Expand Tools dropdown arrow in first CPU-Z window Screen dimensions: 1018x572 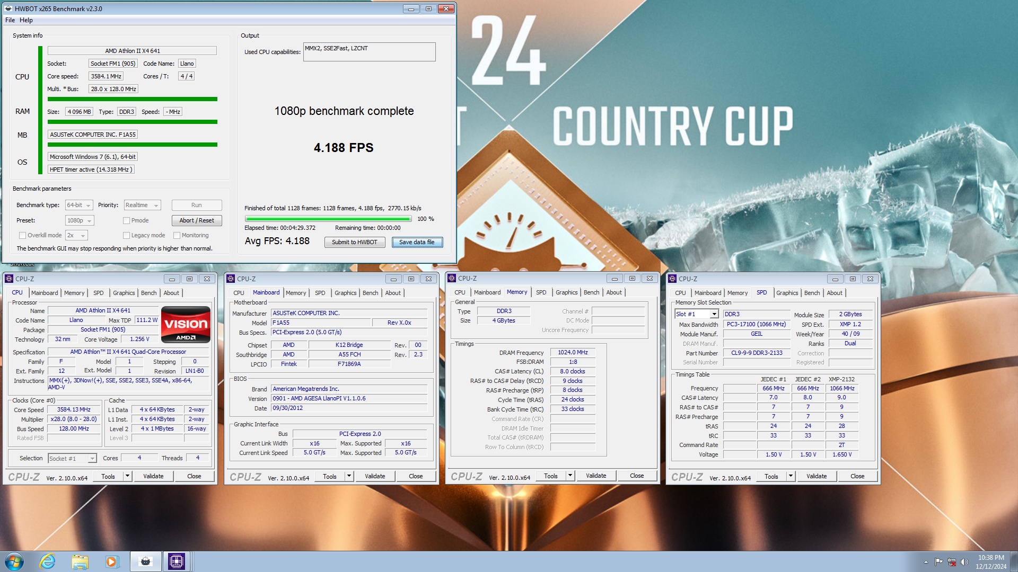click(x=127, y=476)
